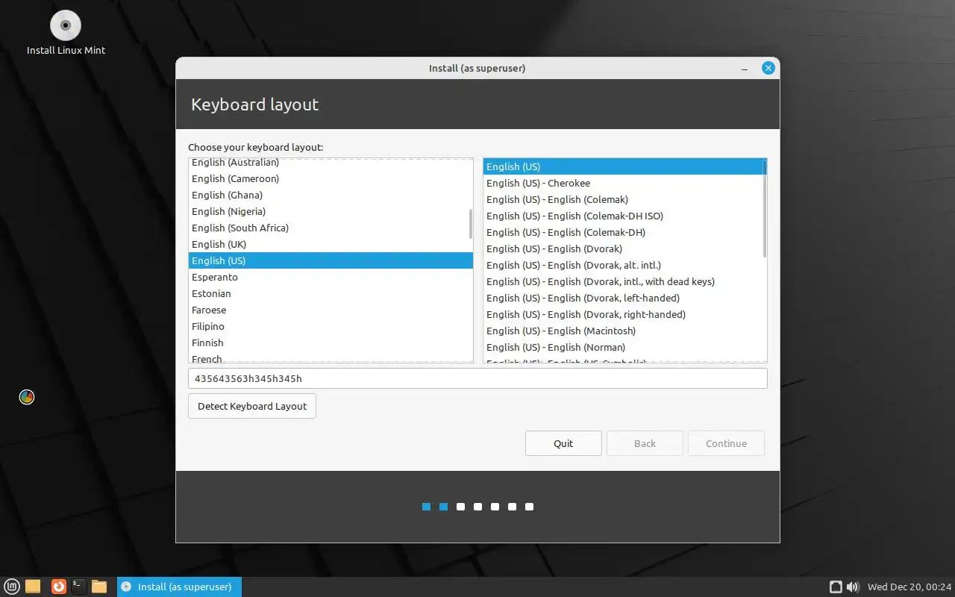Click the right variant list scrollbar
The width and height of the screenshot is (955, 597).
(x=764, y=208)
